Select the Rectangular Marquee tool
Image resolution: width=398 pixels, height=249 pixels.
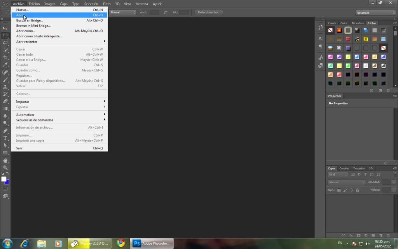(x=5, y=35)
